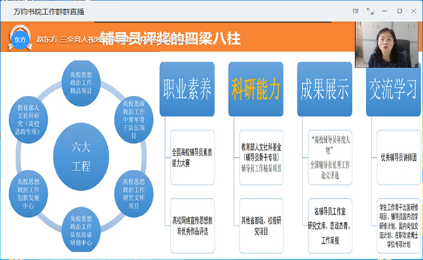Click the presenter webcam thumbnail

[386, 44]
